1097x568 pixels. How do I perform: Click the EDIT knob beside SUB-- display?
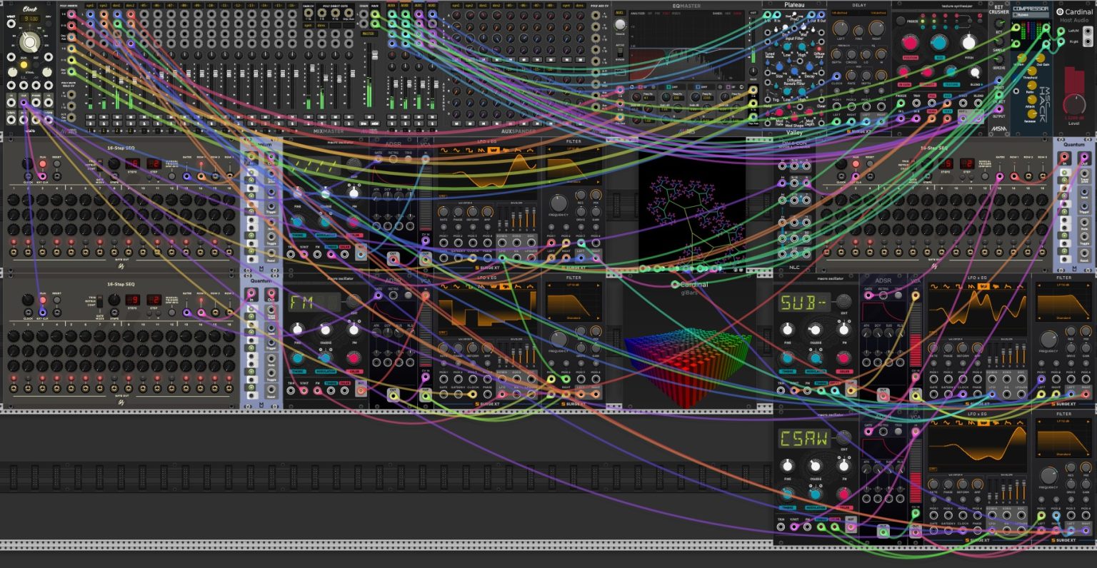tap(844, 301)
